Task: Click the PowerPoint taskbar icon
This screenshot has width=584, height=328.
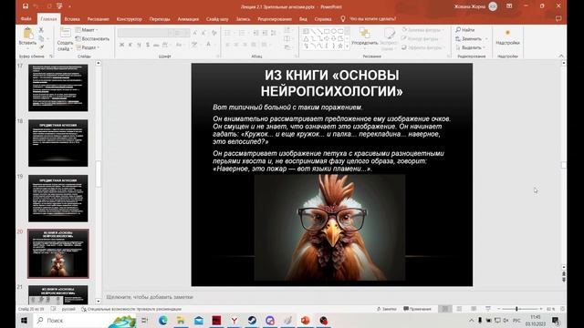Action: click(306, 320)
